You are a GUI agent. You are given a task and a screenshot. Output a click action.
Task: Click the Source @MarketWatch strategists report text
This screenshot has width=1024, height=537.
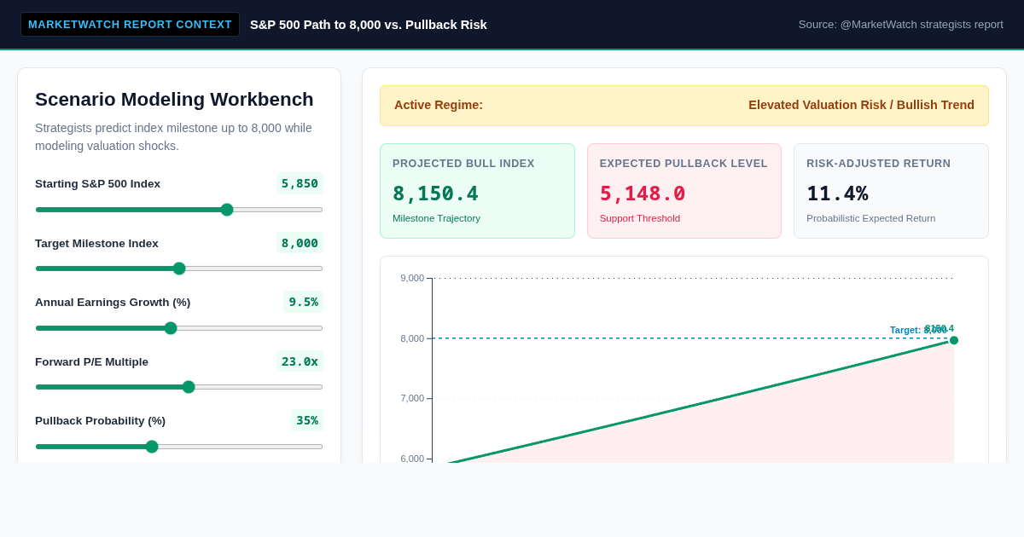pyautogui.click(x=901, y=25)
